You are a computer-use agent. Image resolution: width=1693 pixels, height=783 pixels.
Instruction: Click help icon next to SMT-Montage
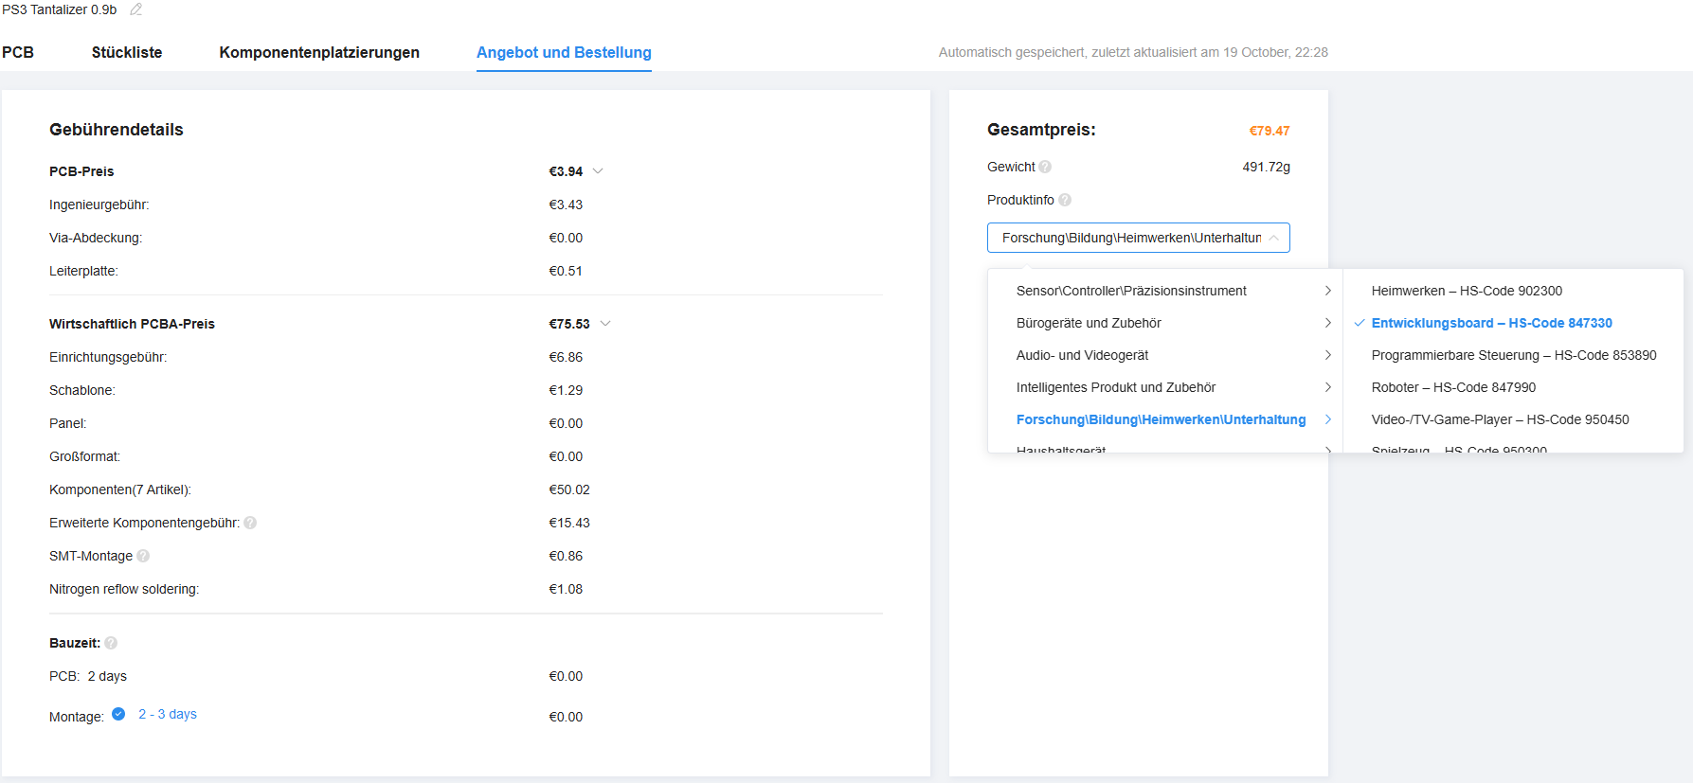tap(143, 556)
